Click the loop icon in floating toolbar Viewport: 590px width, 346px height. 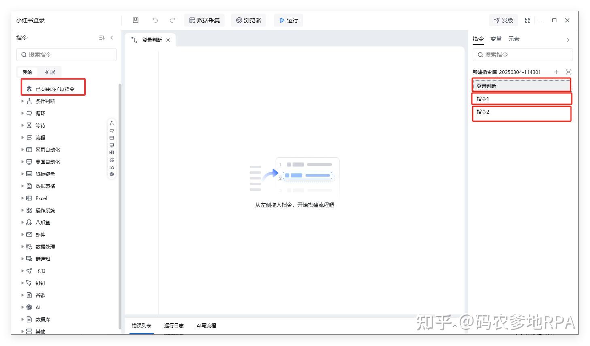[x=111, y=131]
